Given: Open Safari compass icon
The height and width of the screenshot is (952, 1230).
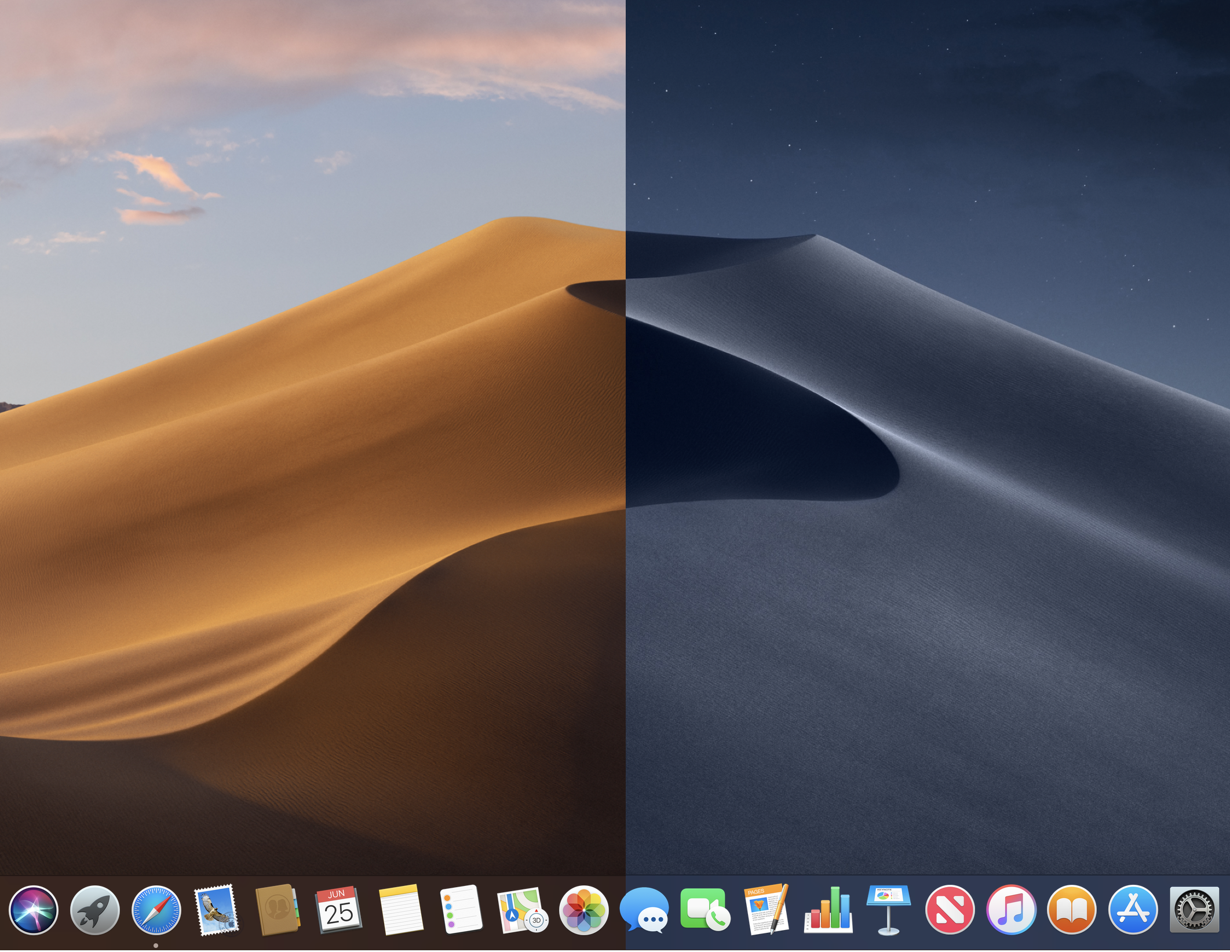Looking at the screenshot, I should [x=156, y=910].
